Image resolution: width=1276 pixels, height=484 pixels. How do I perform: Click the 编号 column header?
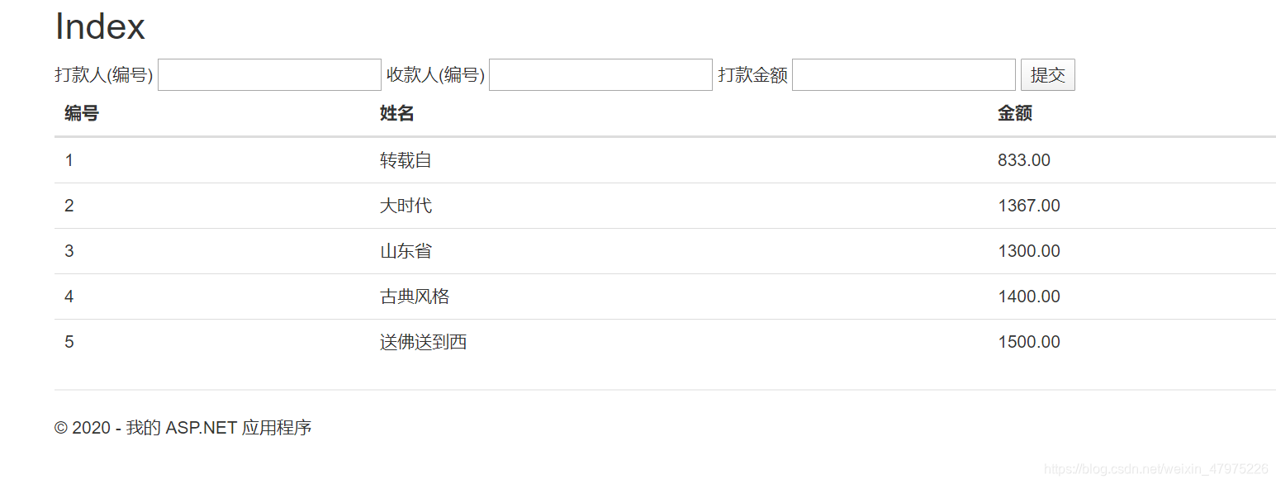[80, 113]
